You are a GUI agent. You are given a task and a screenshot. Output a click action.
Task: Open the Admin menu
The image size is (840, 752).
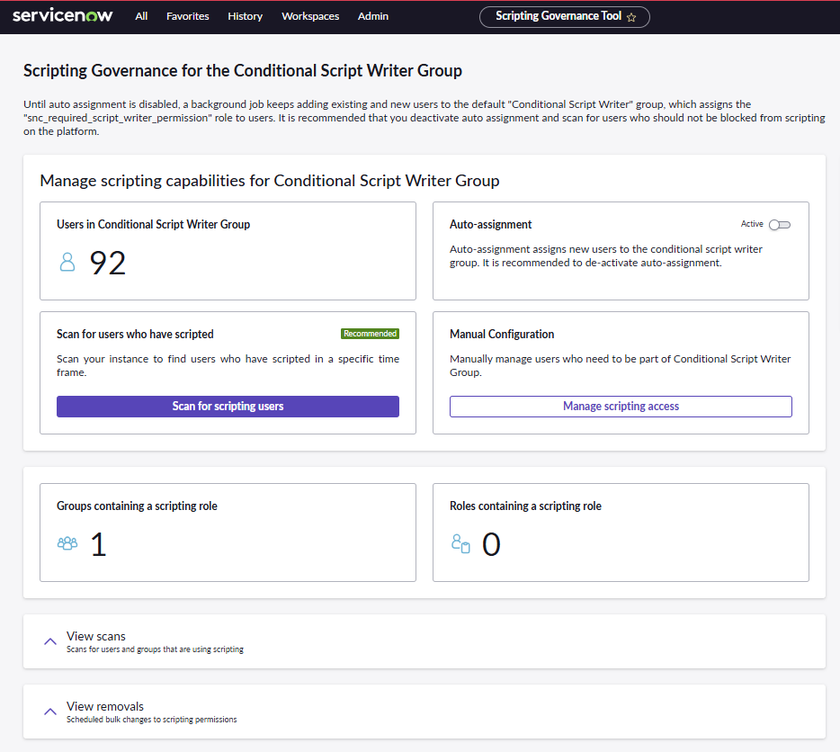point(373,16)
